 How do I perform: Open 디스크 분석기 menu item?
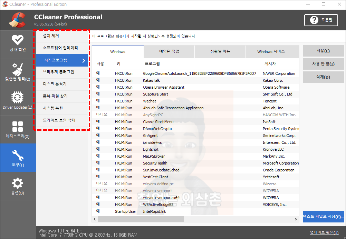click(x=62, y=84)
